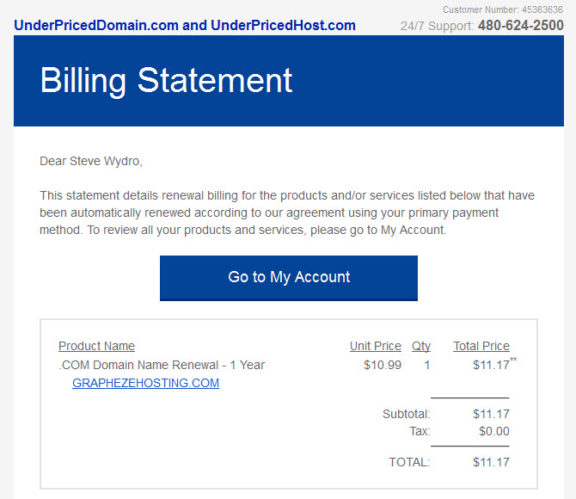Click the Subtotal label

click(407, 414)
